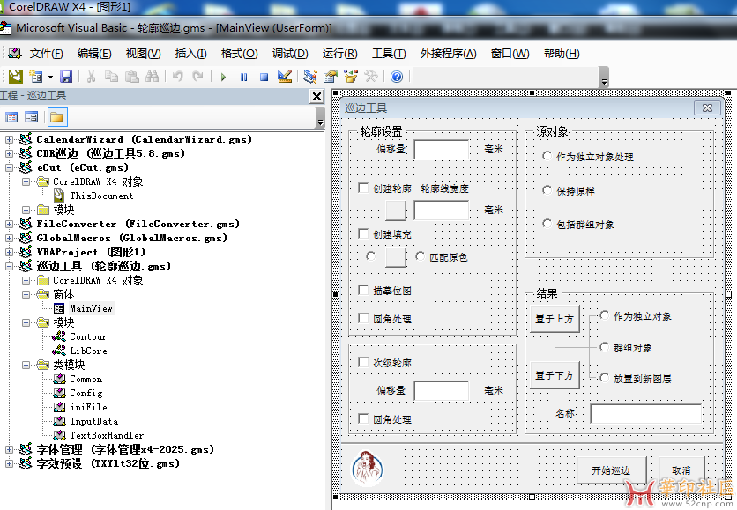Image resolution: width=737 pixels, height=510 pixels.
Task: Collapse the eCut project node
Action: (x=9, y=167)
